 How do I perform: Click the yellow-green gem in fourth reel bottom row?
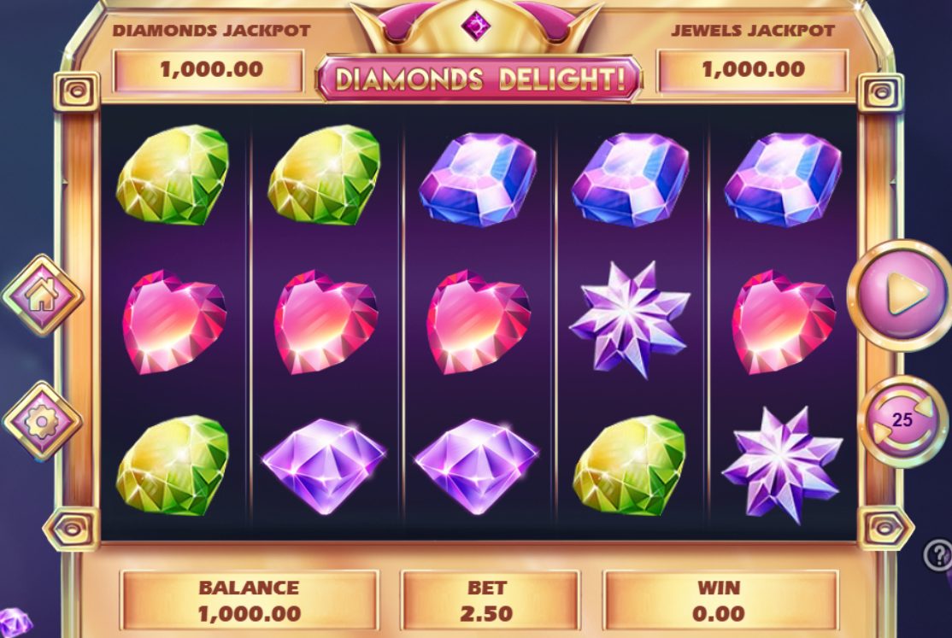[630, 465]
